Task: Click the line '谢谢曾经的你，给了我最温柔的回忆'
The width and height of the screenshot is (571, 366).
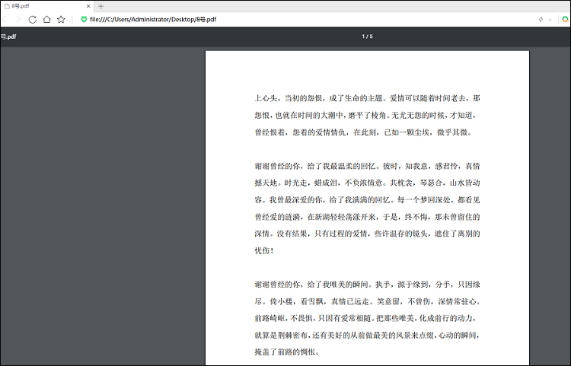Action: coord(367,167)
